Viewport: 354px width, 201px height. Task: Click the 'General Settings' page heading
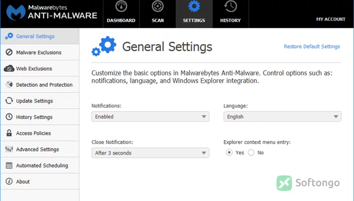pyautogui.click(x=167, y=47)
